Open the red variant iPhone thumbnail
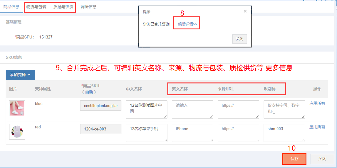Image resolution: width=337 pixels, height=168 pixels. pos(17,132)
